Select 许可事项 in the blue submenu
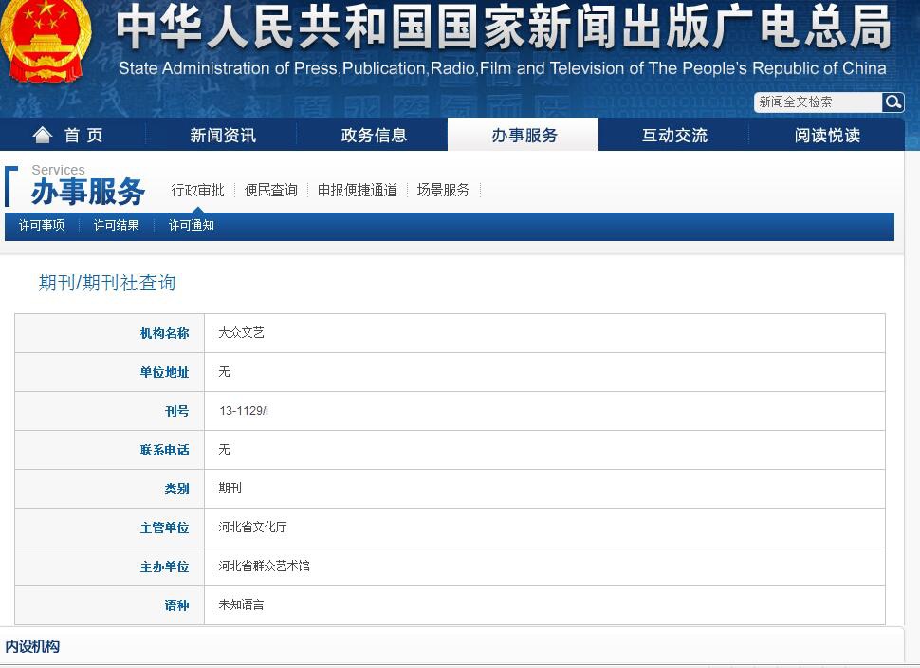 tap(42, 226)
